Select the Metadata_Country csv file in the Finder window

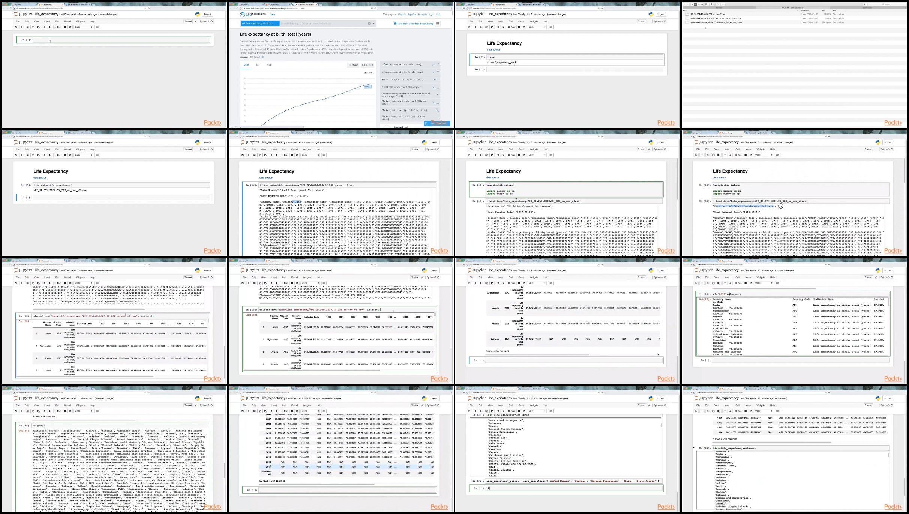pyautogui.click(x=716, y=18)
